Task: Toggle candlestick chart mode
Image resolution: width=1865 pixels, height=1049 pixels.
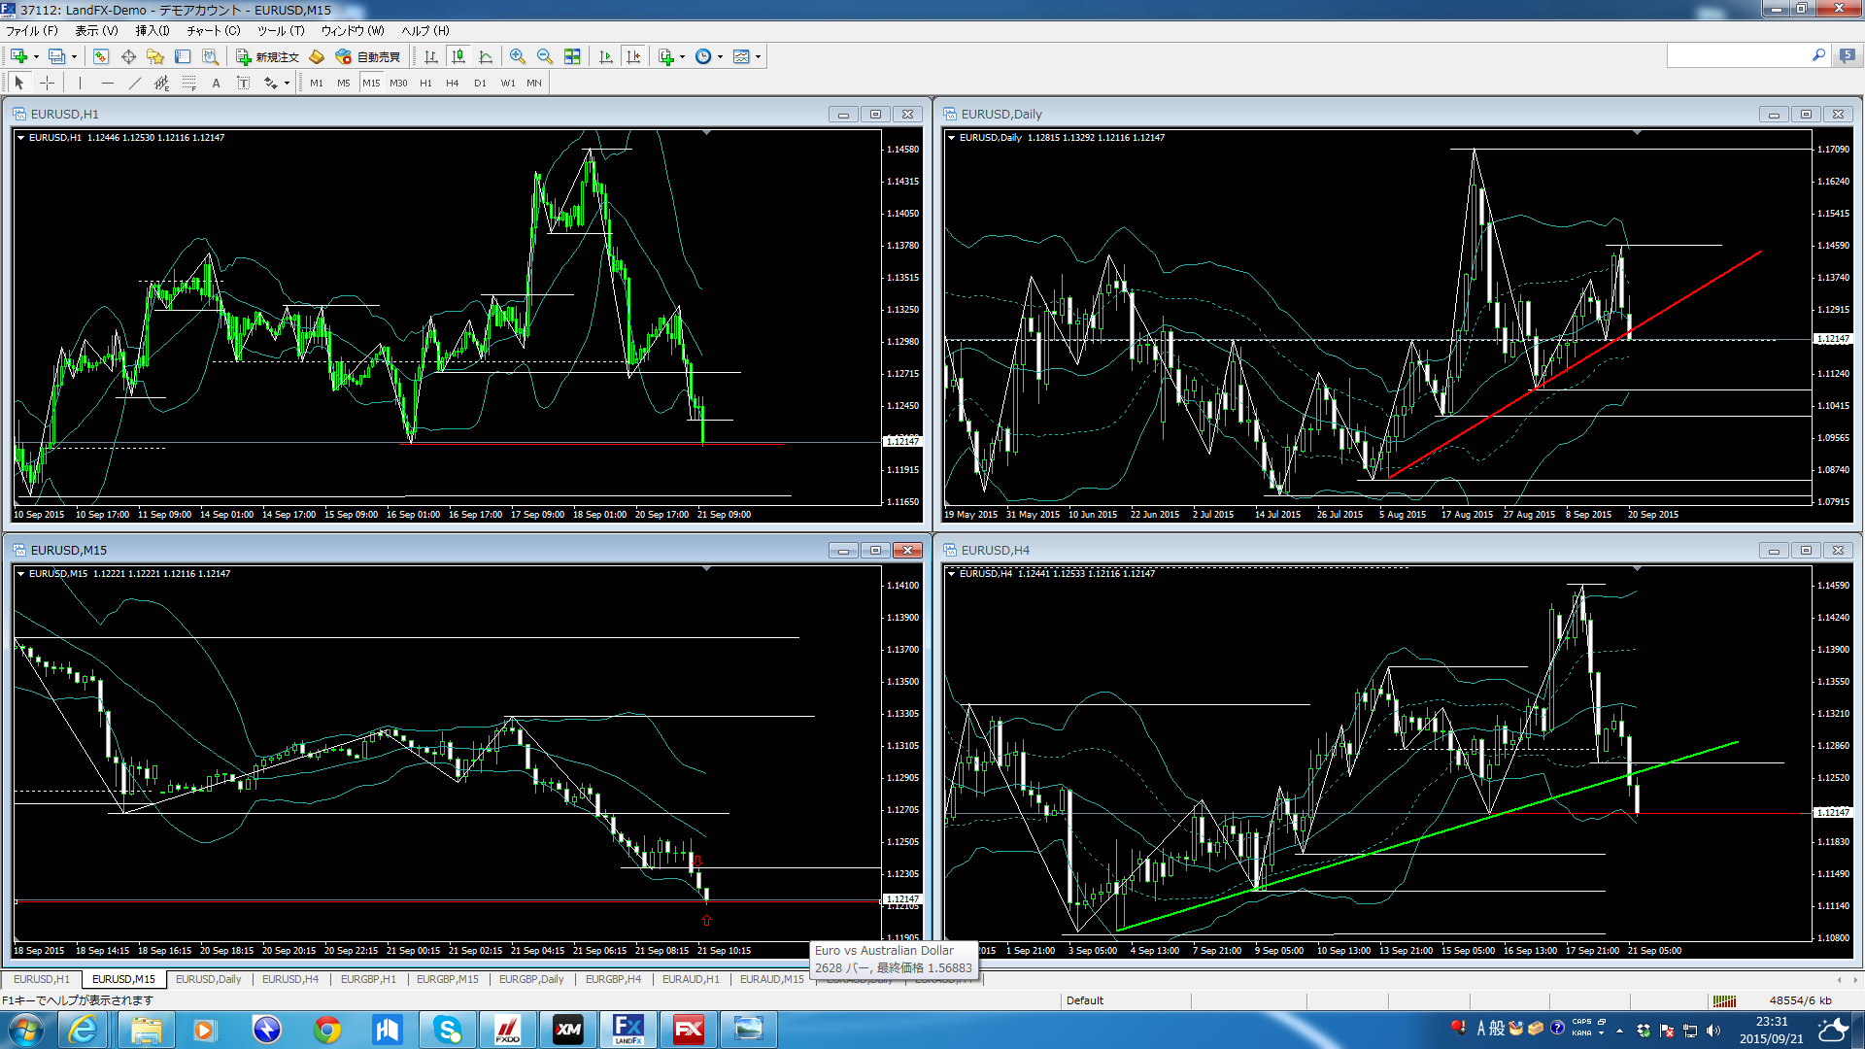Action: 458,56
